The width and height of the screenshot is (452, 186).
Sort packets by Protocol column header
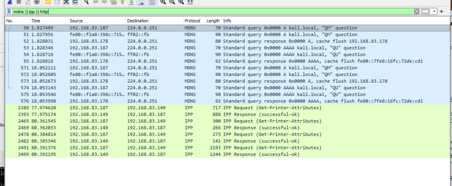pyautogui.click(x=192, y=21)
